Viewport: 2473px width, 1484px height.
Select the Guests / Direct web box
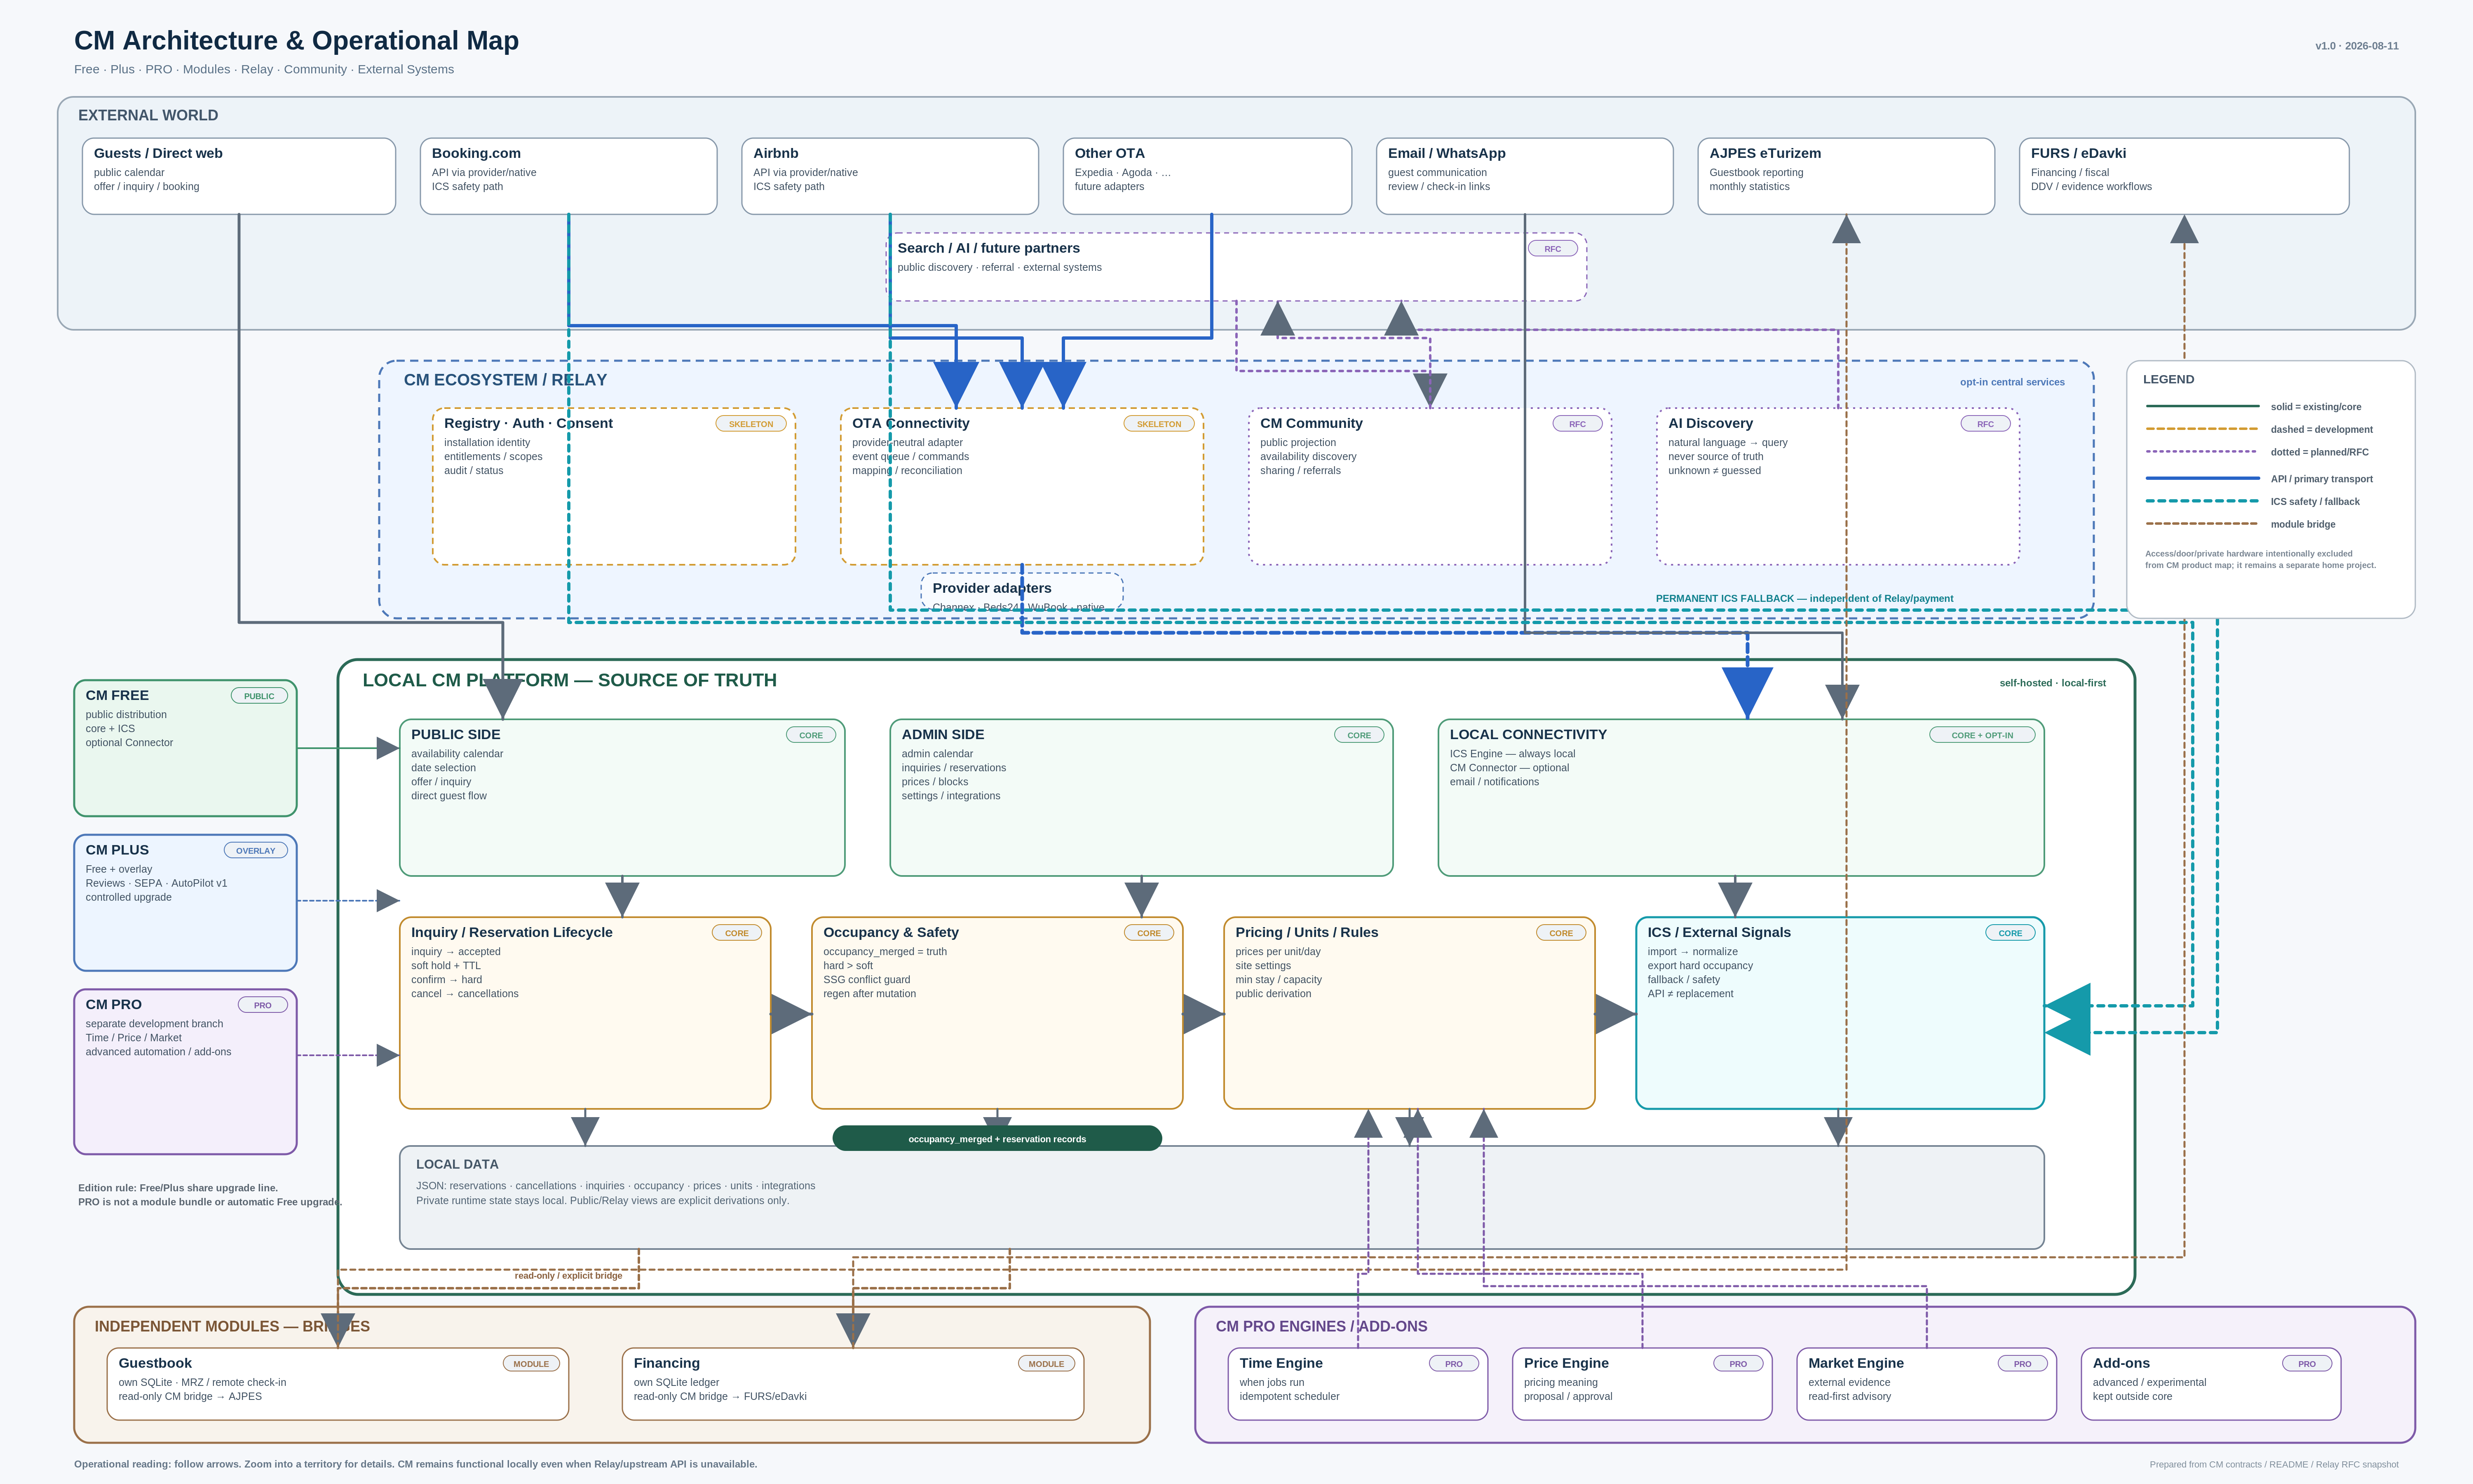pos(239,176)
